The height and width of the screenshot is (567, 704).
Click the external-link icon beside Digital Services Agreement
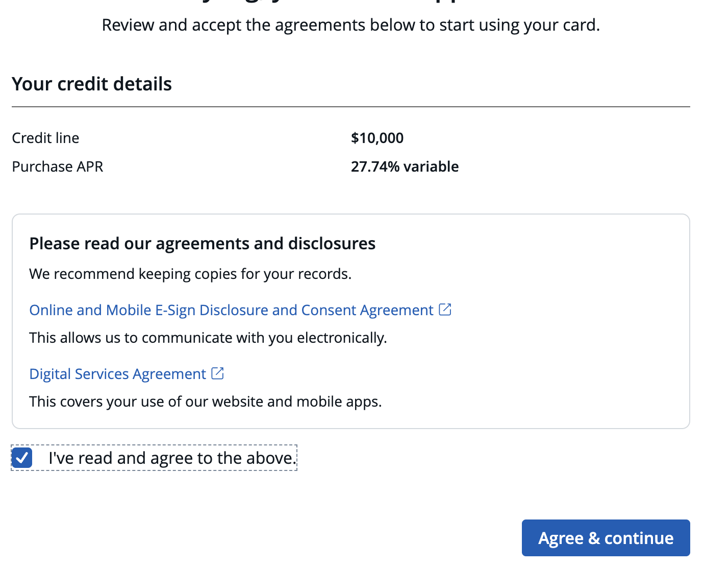click(x=218, y=373)
